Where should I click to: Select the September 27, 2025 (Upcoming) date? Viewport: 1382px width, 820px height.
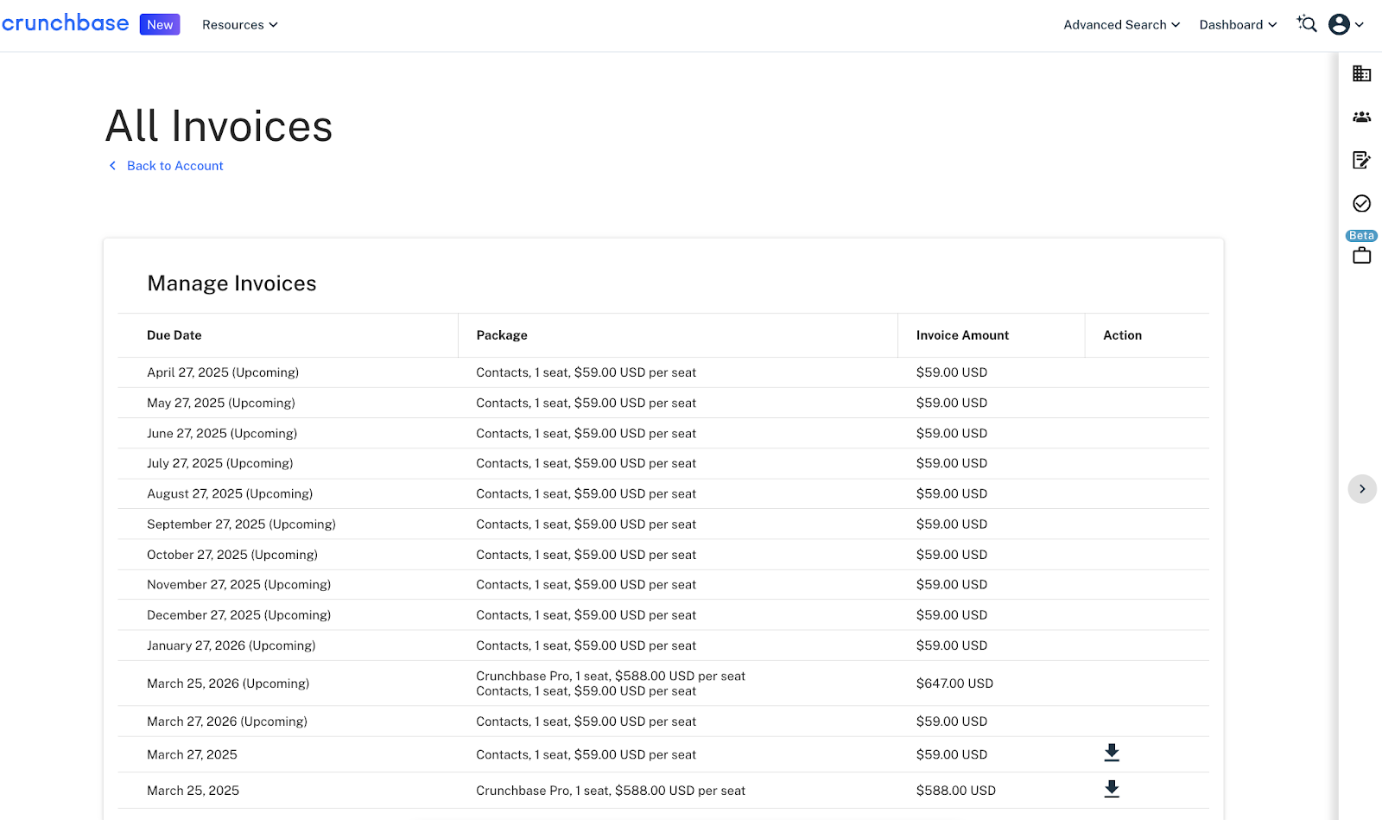[241, 524]
